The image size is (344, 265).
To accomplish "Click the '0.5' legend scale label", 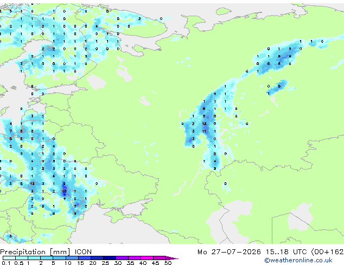I will click(x=18, y=263).
